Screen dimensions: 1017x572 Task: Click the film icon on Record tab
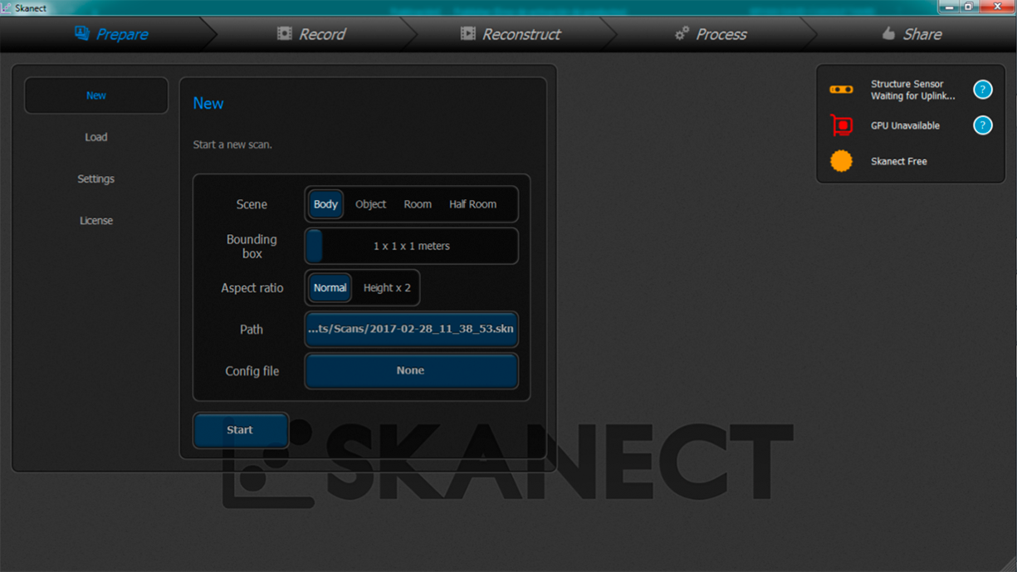284,33
